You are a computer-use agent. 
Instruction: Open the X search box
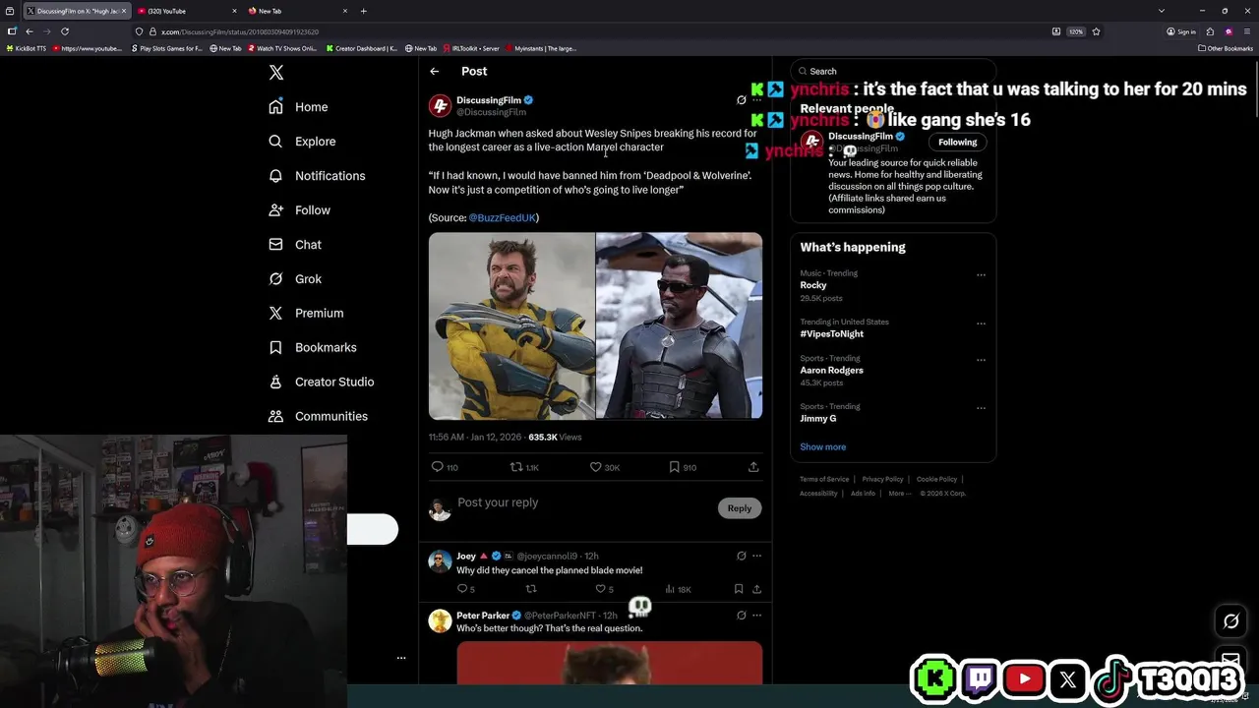click(893, 71)
